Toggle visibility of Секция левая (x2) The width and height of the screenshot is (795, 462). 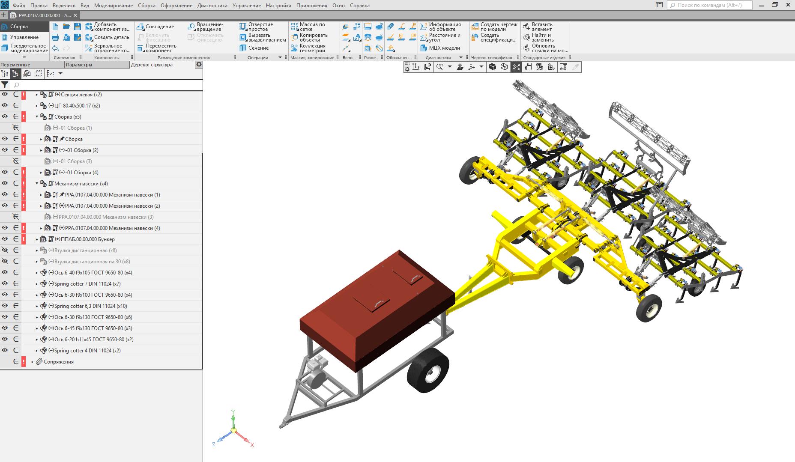pyautogui.click(x=5, y=95)
